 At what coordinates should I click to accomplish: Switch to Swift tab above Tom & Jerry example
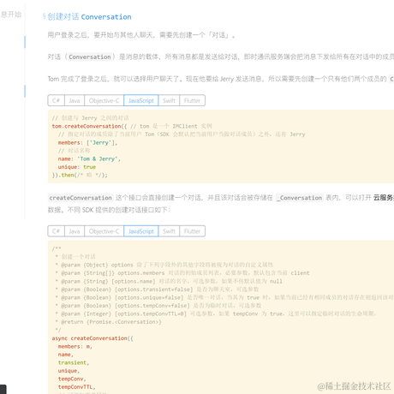pyautogui.click(x=169, y=100)
